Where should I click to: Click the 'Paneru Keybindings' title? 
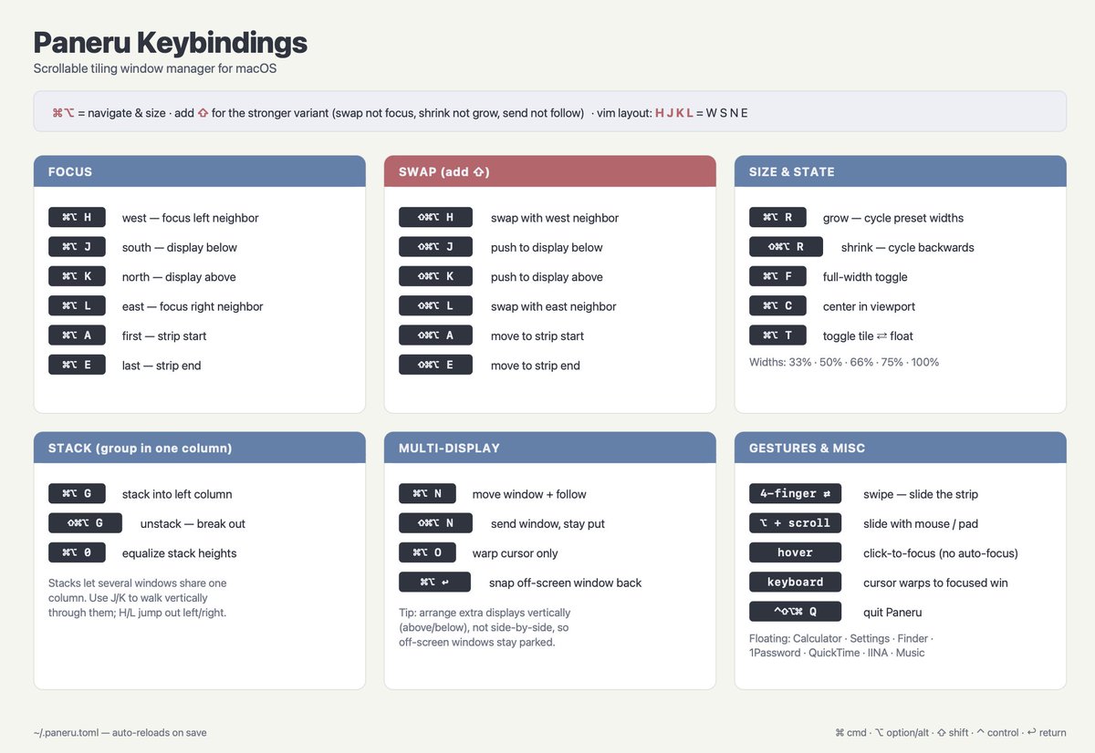pos(171,42)
